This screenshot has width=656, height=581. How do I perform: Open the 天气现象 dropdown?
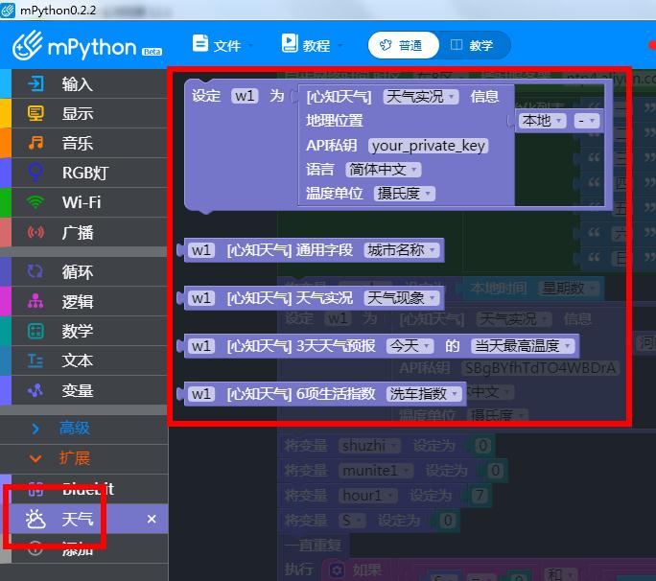tap(402, 298)
